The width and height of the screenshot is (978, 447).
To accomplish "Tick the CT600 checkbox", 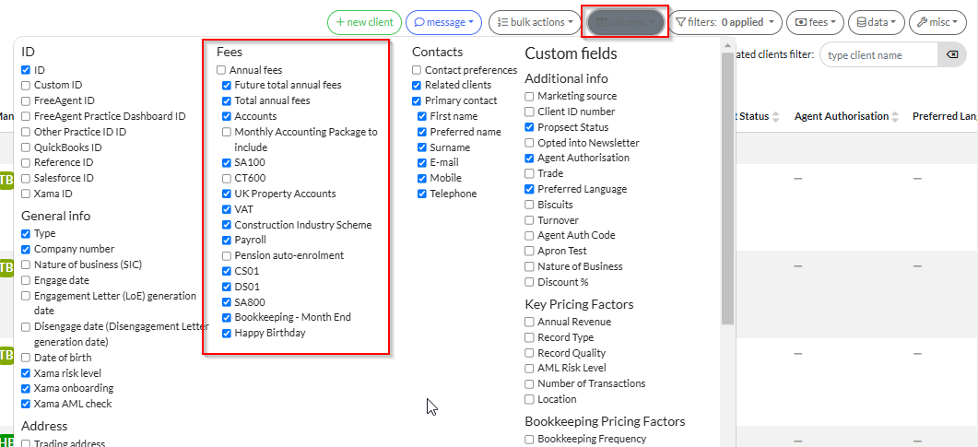I will (x=227, y=178).
